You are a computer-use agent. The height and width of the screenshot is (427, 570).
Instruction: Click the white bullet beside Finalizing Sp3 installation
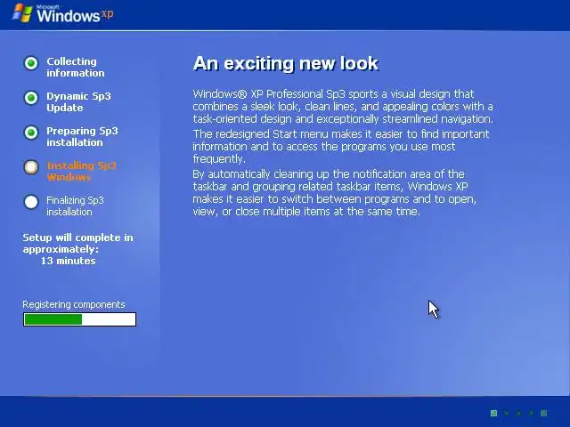(31, 202)
